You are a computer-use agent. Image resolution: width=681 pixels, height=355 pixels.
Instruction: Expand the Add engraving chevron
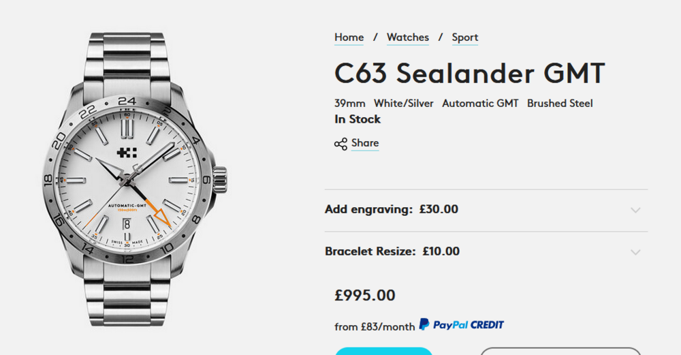(635, 210)
